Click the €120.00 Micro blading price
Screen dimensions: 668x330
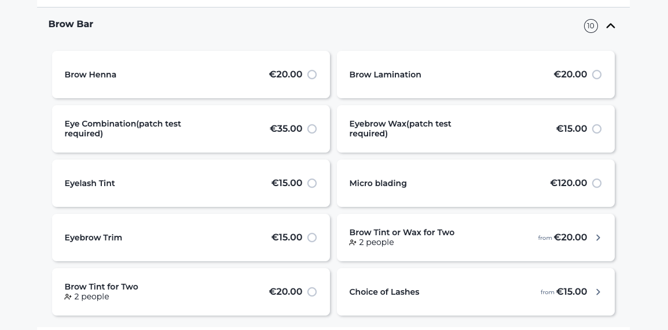[x=568, y=183]
